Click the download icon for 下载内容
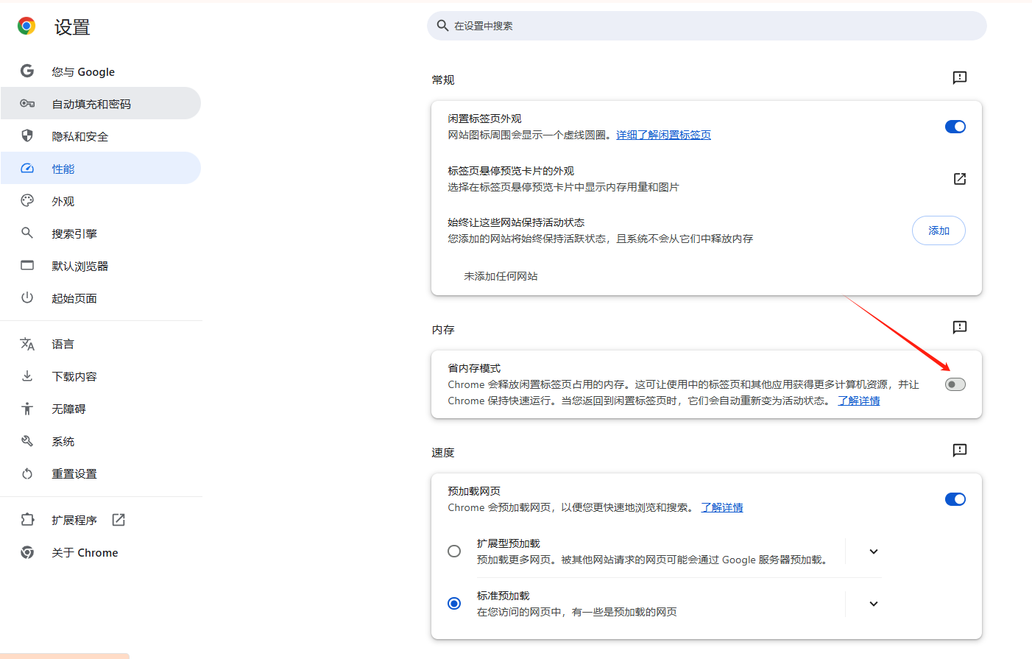The height and width of the screenshot is (659, 1032). [x=27, y=376]
